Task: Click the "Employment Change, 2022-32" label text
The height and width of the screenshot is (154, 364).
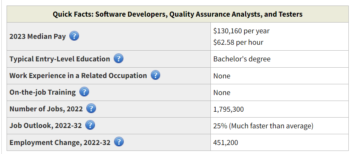Action: point(60,143)
